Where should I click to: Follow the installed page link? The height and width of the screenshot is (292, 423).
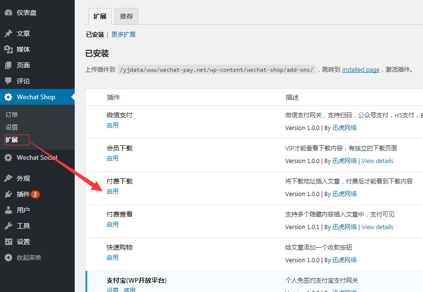coord(361,70)
